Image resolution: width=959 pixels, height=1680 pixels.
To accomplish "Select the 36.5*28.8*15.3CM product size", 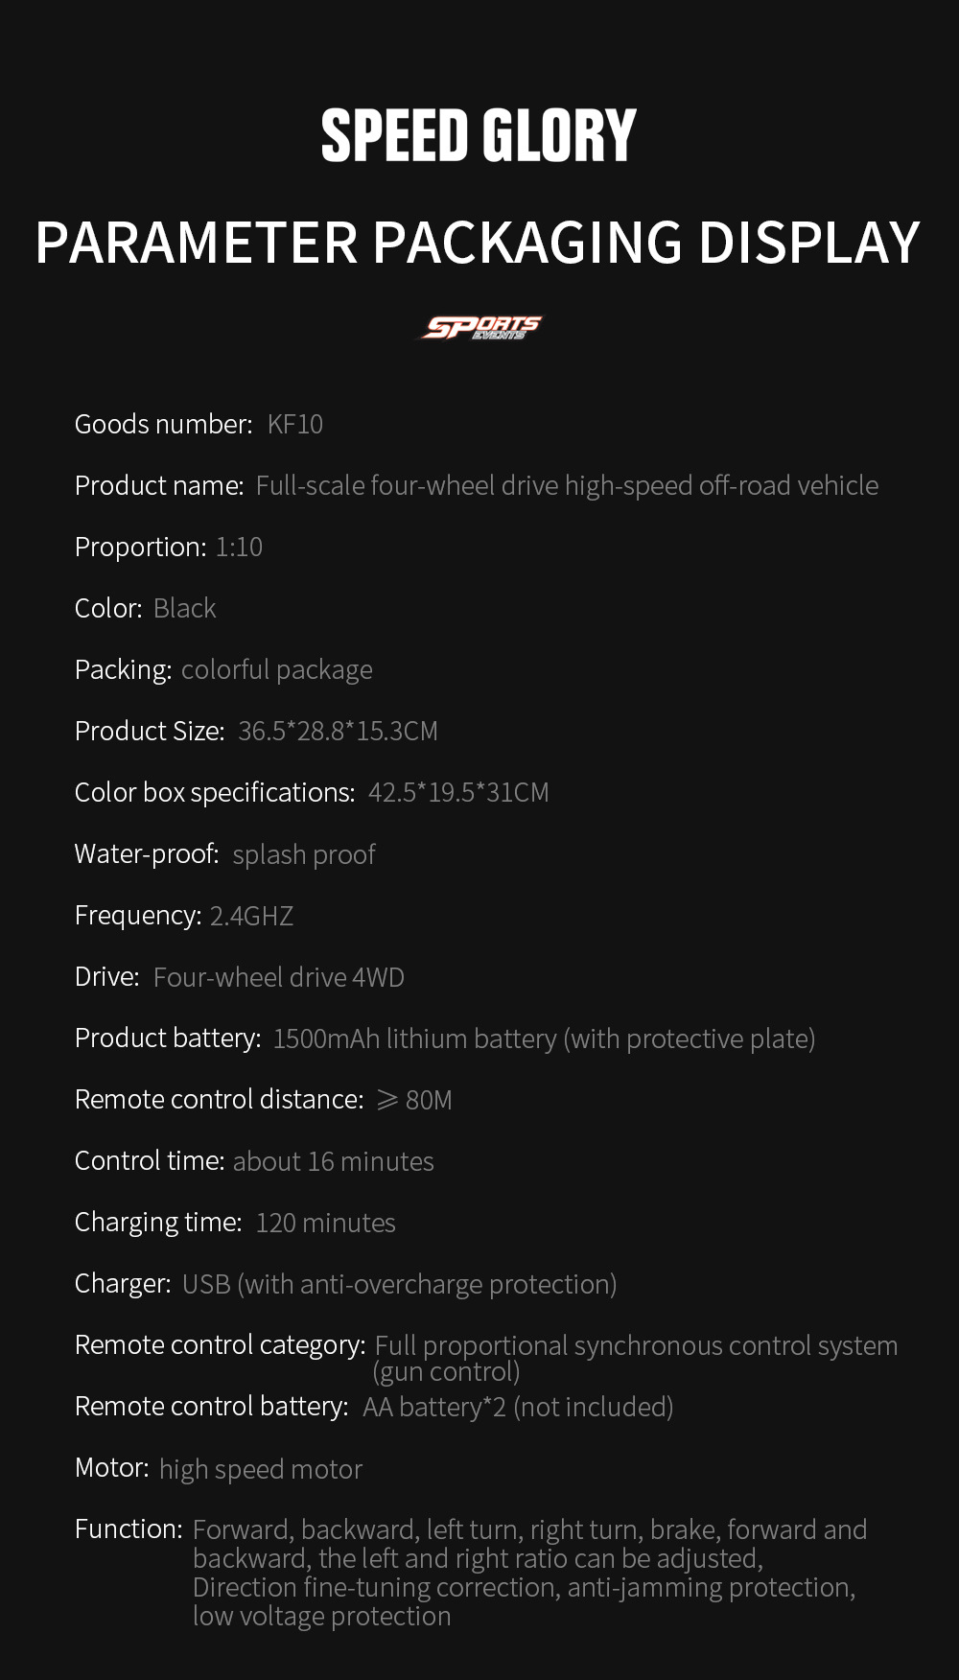I will (x=338, y=732).
